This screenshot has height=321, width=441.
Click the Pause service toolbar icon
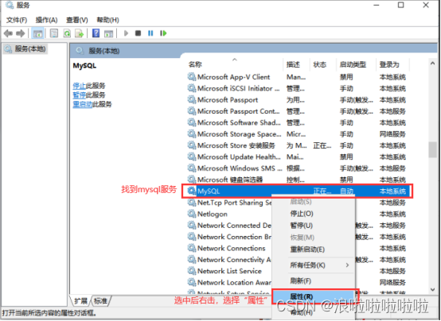click(x=150, y=33)
